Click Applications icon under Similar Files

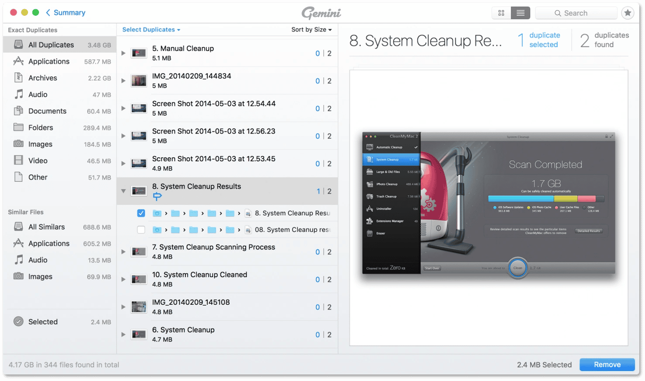[x=18, y=243]
